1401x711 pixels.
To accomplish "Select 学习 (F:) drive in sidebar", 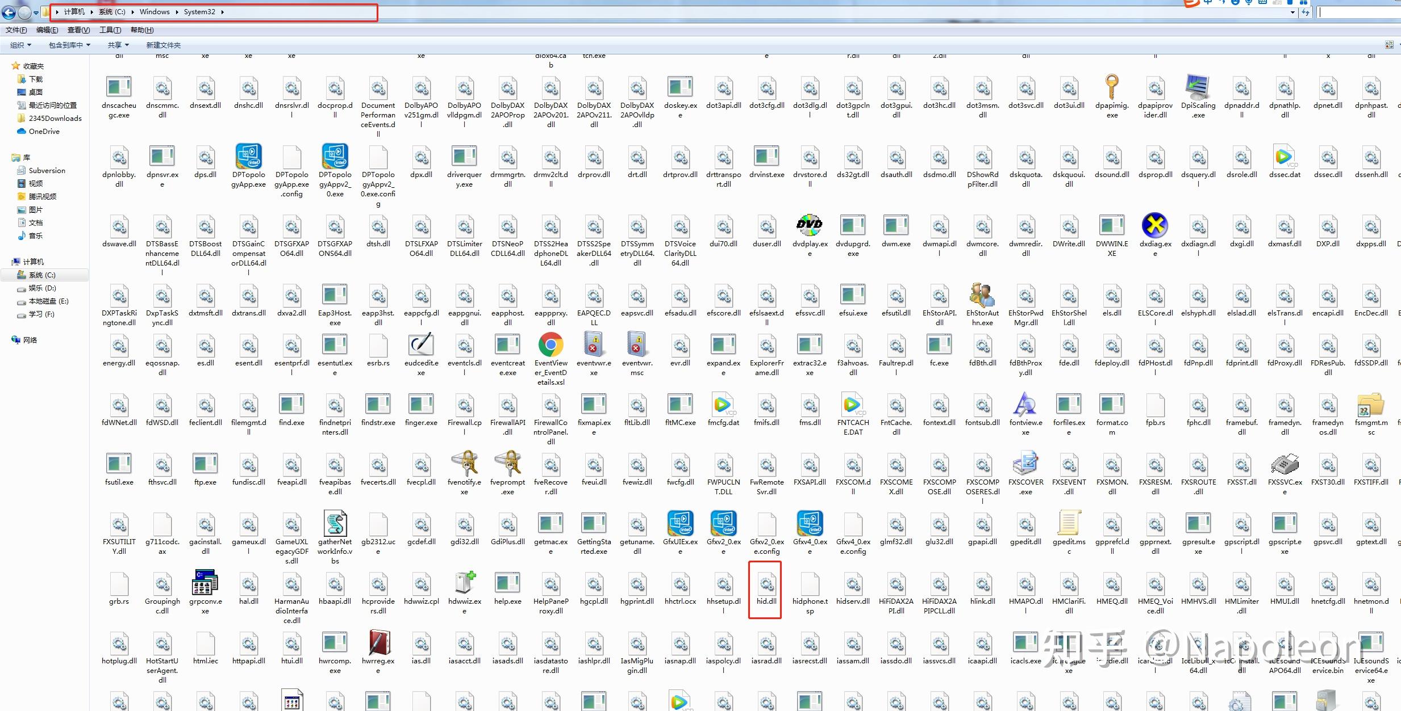I will tap(42, 314).
